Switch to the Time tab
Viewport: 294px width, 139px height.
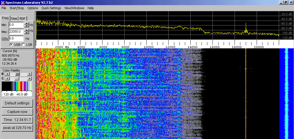pyautogui.click(x=14, y=19)
